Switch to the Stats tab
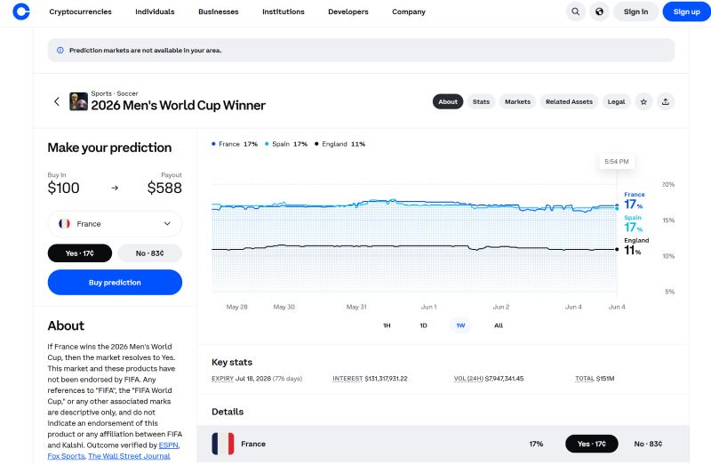This screenshot has height=465, width=711. coord(481,101)
